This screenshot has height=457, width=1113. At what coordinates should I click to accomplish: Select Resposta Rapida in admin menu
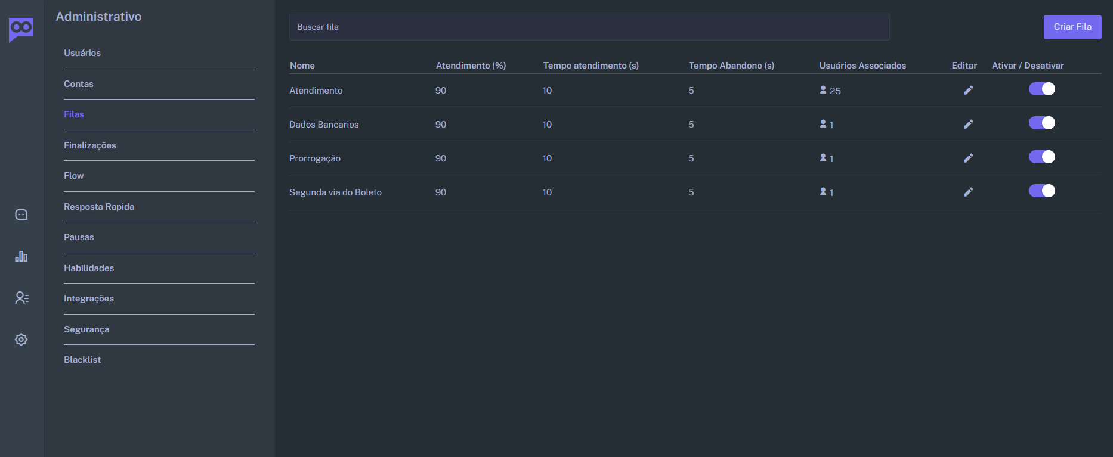[99, 207]
